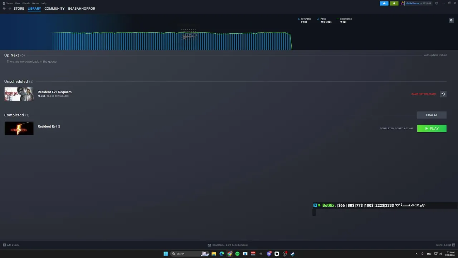Viewport: 458px width, 258px height.
Task: Open File Explorer from the taskbar
Action: (214, 254)
